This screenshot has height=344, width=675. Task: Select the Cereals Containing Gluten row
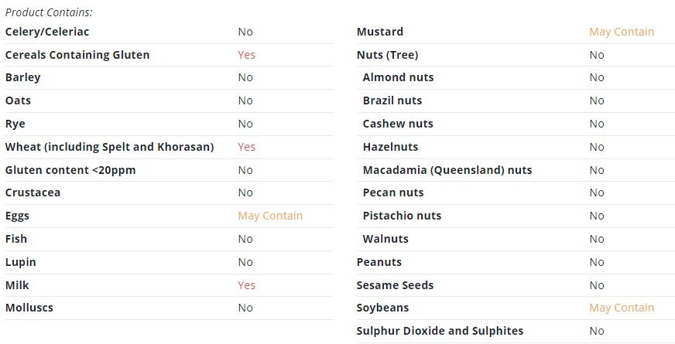[x=170, y=55]
